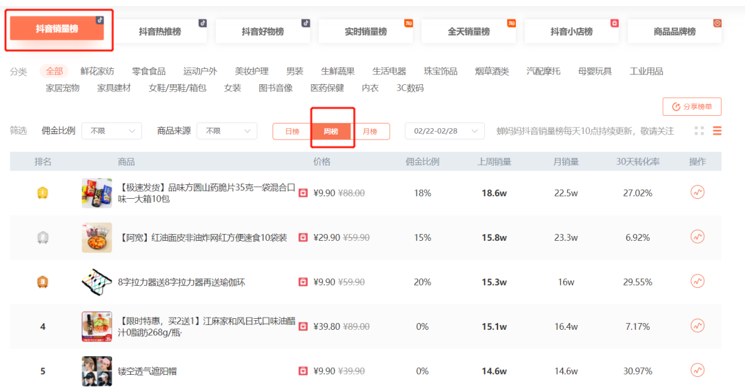The height and width of the screenshot is (392, 745).
Task: Click gold rank 1 medal icon
Action: (43, 193)
